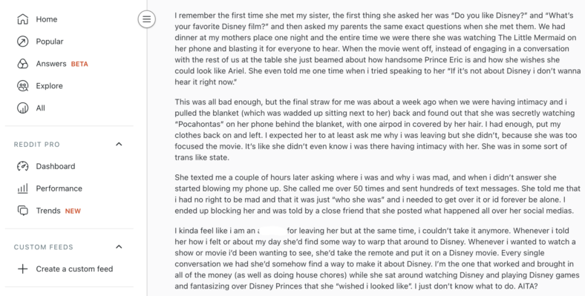Open Answers BETA label
The image size is (585, 296).
coord(62,64)
